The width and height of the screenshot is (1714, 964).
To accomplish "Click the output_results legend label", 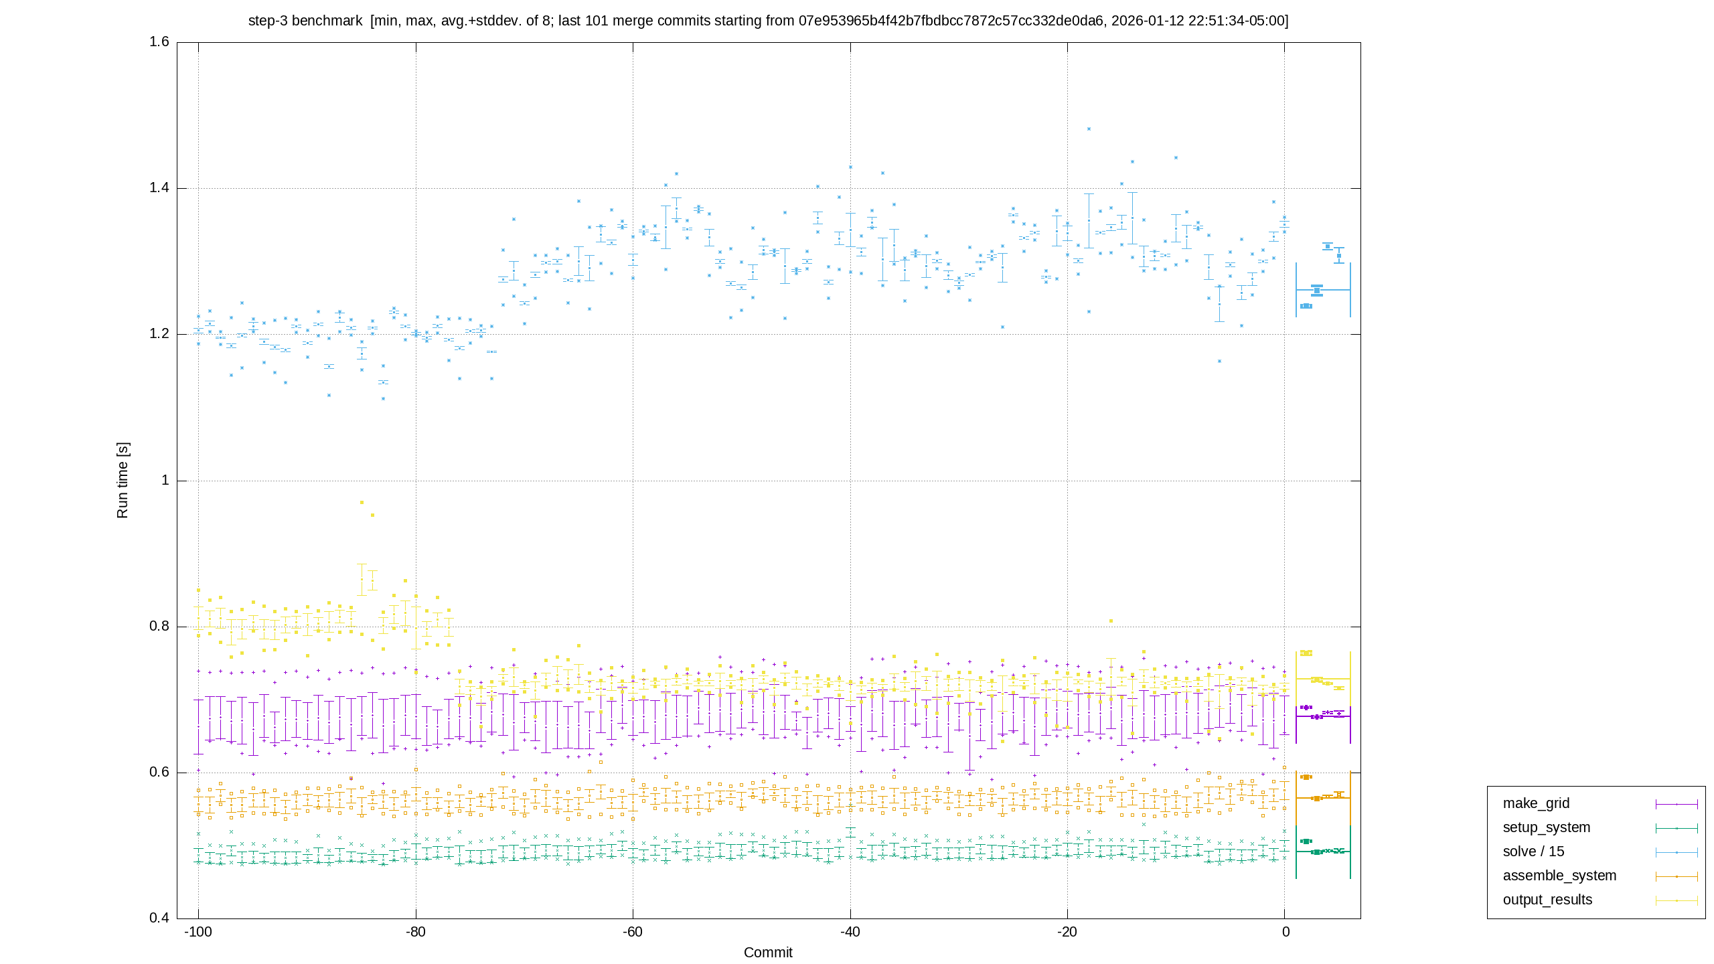I will click(x=1547, y=900).
